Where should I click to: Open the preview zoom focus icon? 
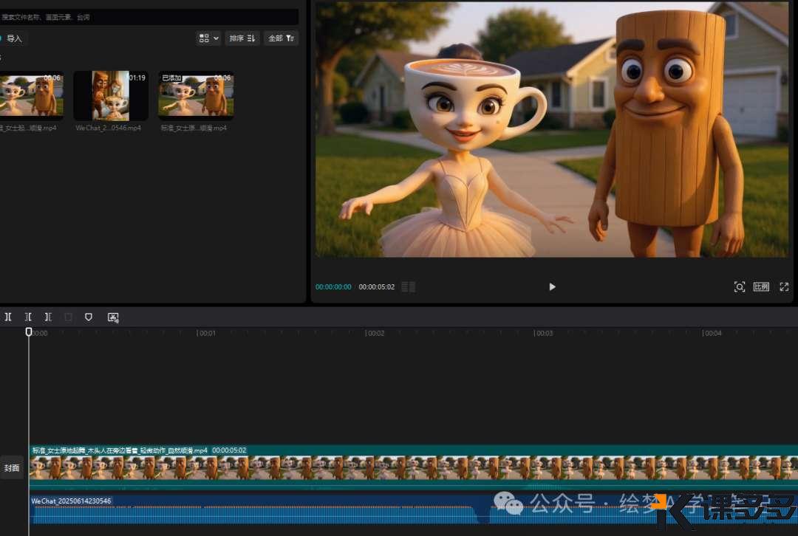tap(739, 286)
